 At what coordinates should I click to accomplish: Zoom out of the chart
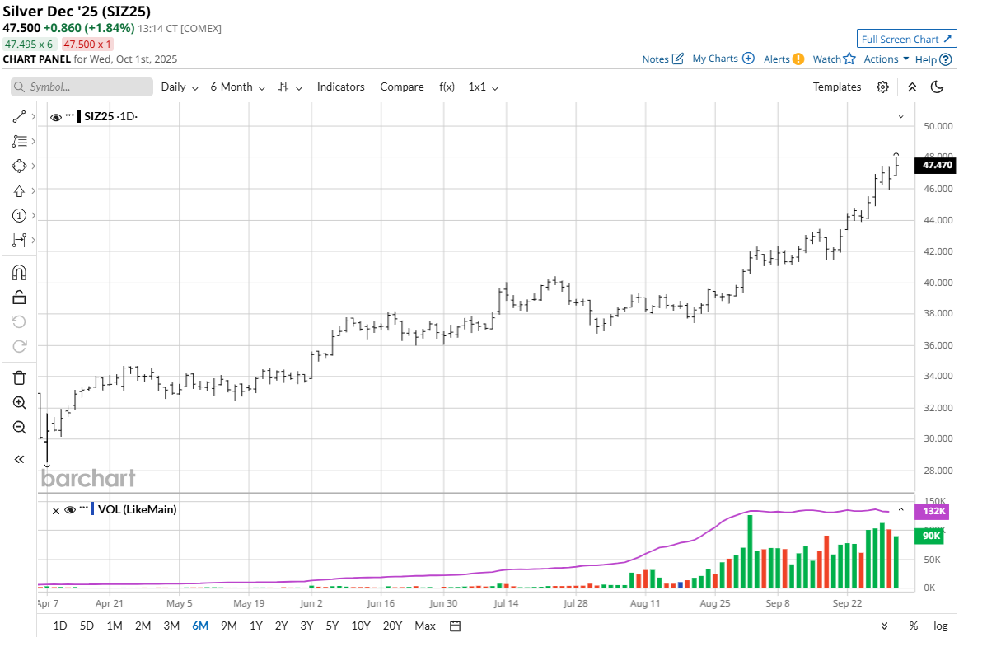pyautogui.click(x=19, y=428)
